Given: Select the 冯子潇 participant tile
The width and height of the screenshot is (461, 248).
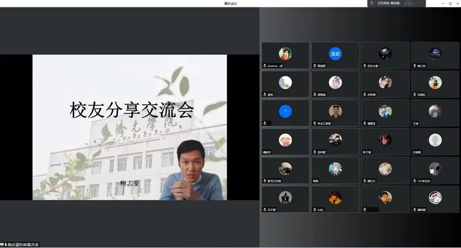Looking at the screenshot, I should point(285,200).
